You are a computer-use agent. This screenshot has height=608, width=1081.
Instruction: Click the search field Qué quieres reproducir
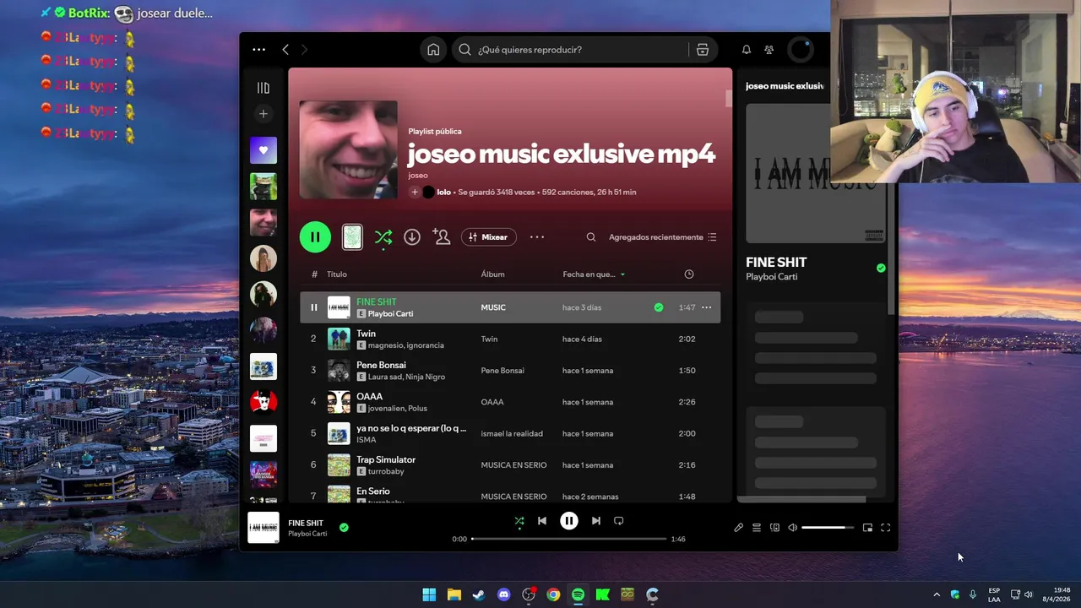(583, 50)
